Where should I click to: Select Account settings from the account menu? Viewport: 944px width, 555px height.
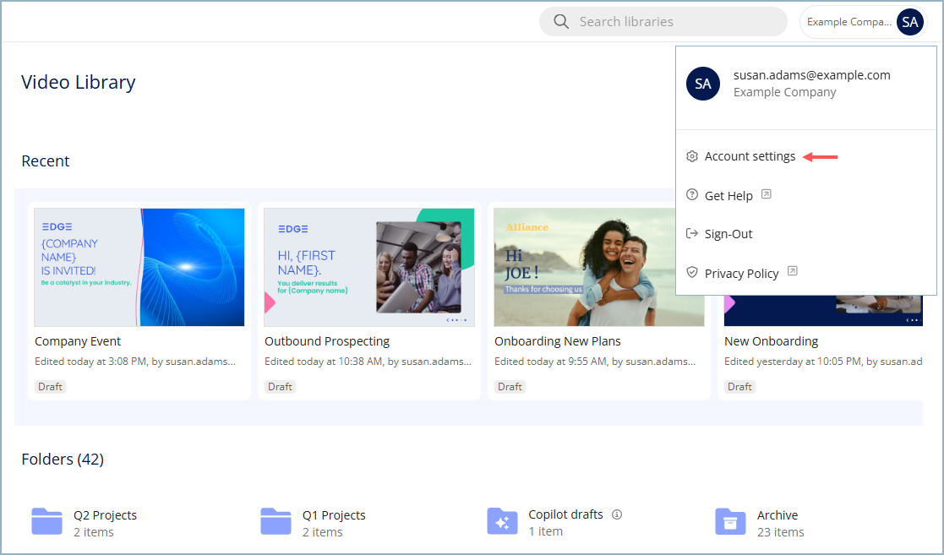(749, 156)
